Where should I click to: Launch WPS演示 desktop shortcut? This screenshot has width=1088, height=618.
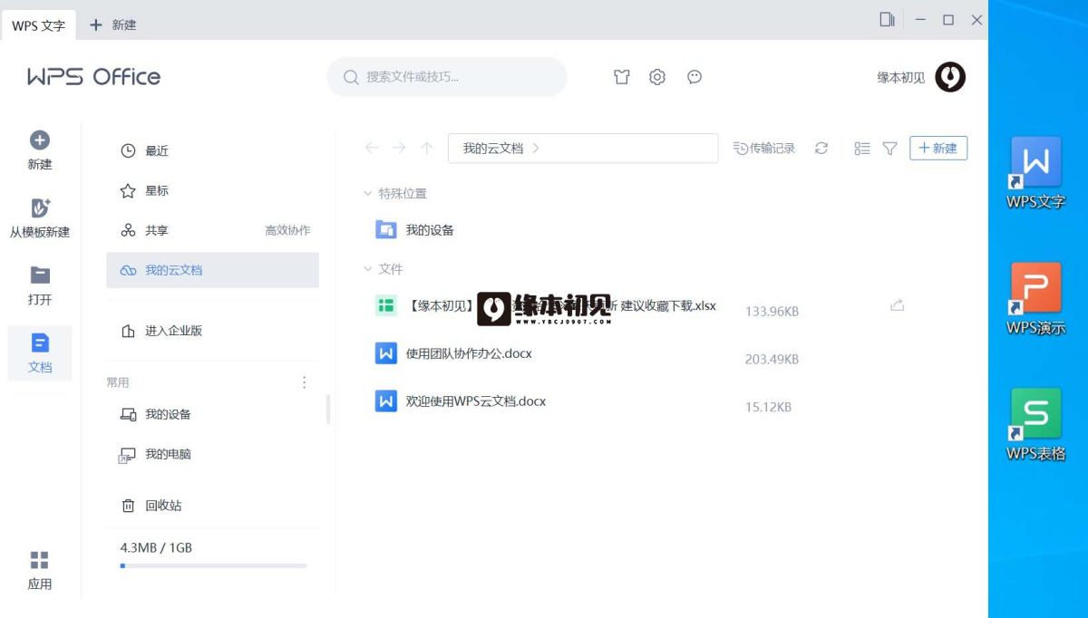coord(1036,299)
